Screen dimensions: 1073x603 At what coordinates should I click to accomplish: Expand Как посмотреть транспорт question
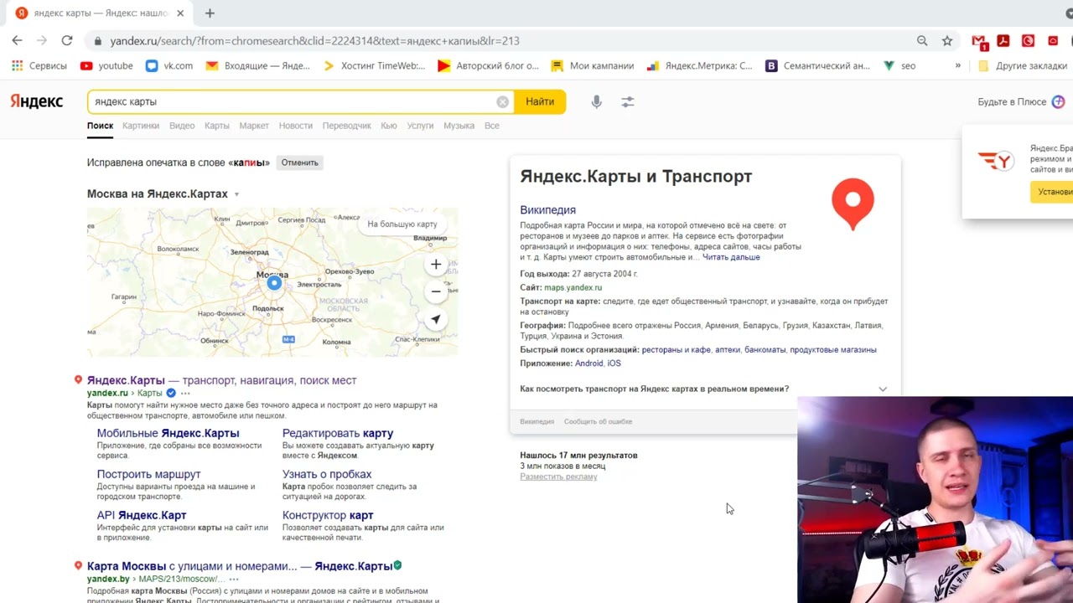703,389
